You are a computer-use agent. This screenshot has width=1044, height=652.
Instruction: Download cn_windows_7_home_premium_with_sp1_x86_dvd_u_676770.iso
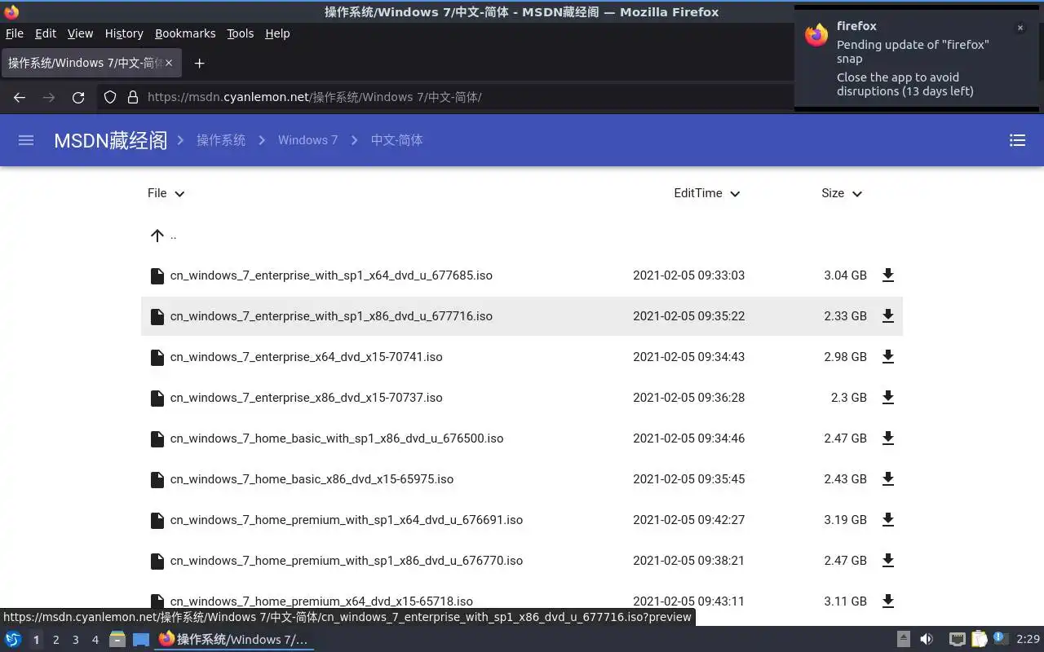point(888,561)
